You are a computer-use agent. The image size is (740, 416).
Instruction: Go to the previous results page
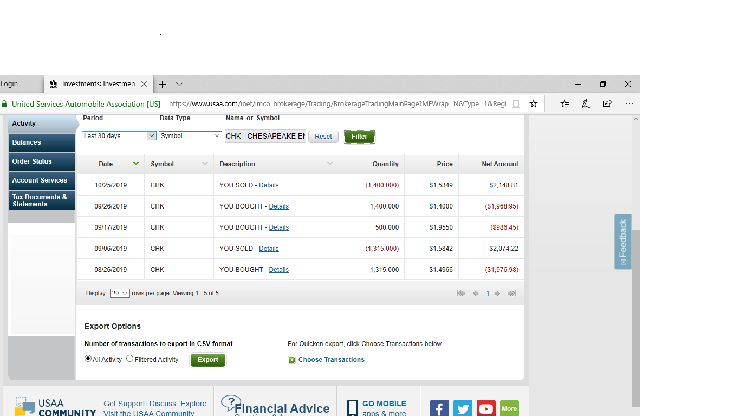476,294
